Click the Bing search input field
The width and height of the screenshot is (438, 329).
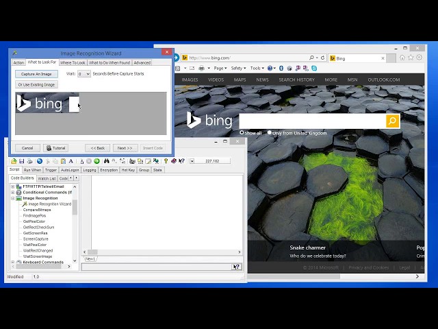coord(313,121)
